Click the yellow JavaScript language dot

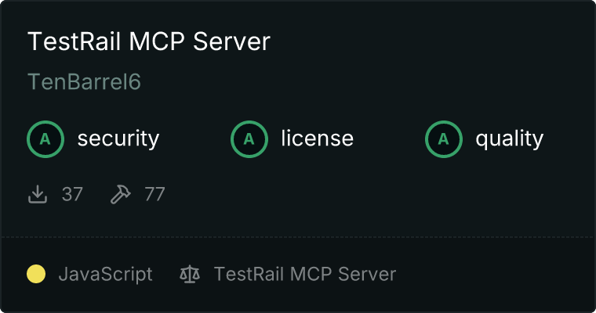point(36,274)
